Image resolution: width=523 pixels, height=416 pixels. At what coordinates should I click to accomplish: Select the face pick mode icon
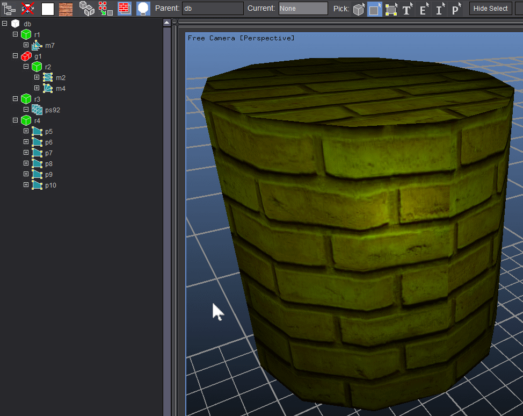[x=375, y=9]
